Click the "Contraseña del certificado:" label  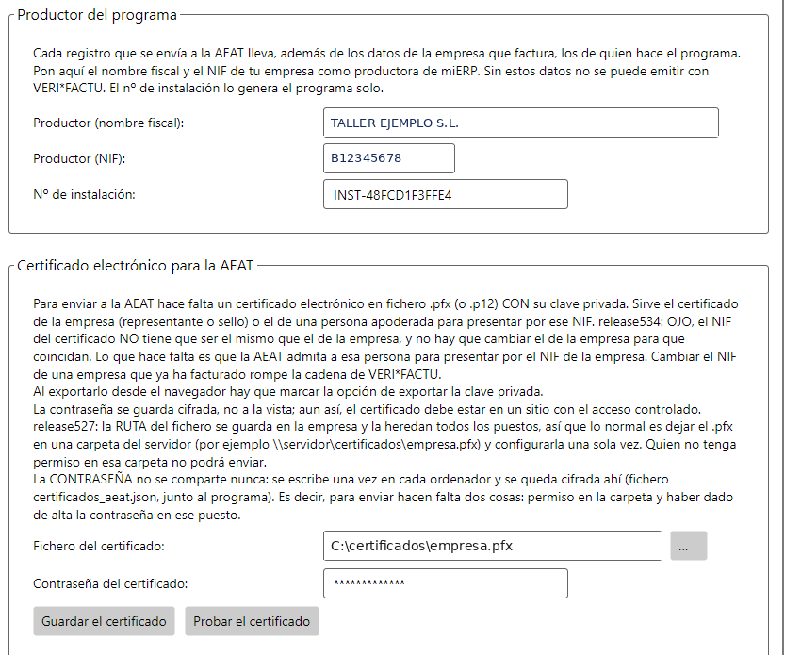(x=110, y=584)
